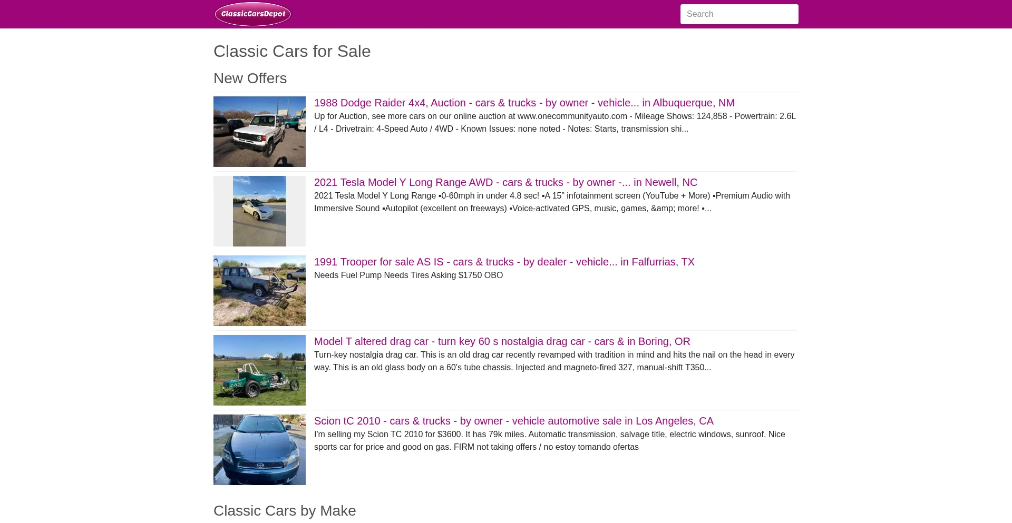Image resolution: width=1012 pixels, height=523 pixels.
Task: Open the Model T altered drag car link
Action: (x=502, y=341)
